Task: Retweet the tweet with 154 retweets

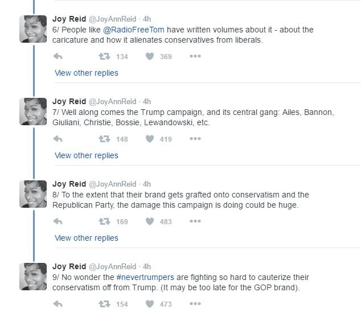Action: click(104, 304)
